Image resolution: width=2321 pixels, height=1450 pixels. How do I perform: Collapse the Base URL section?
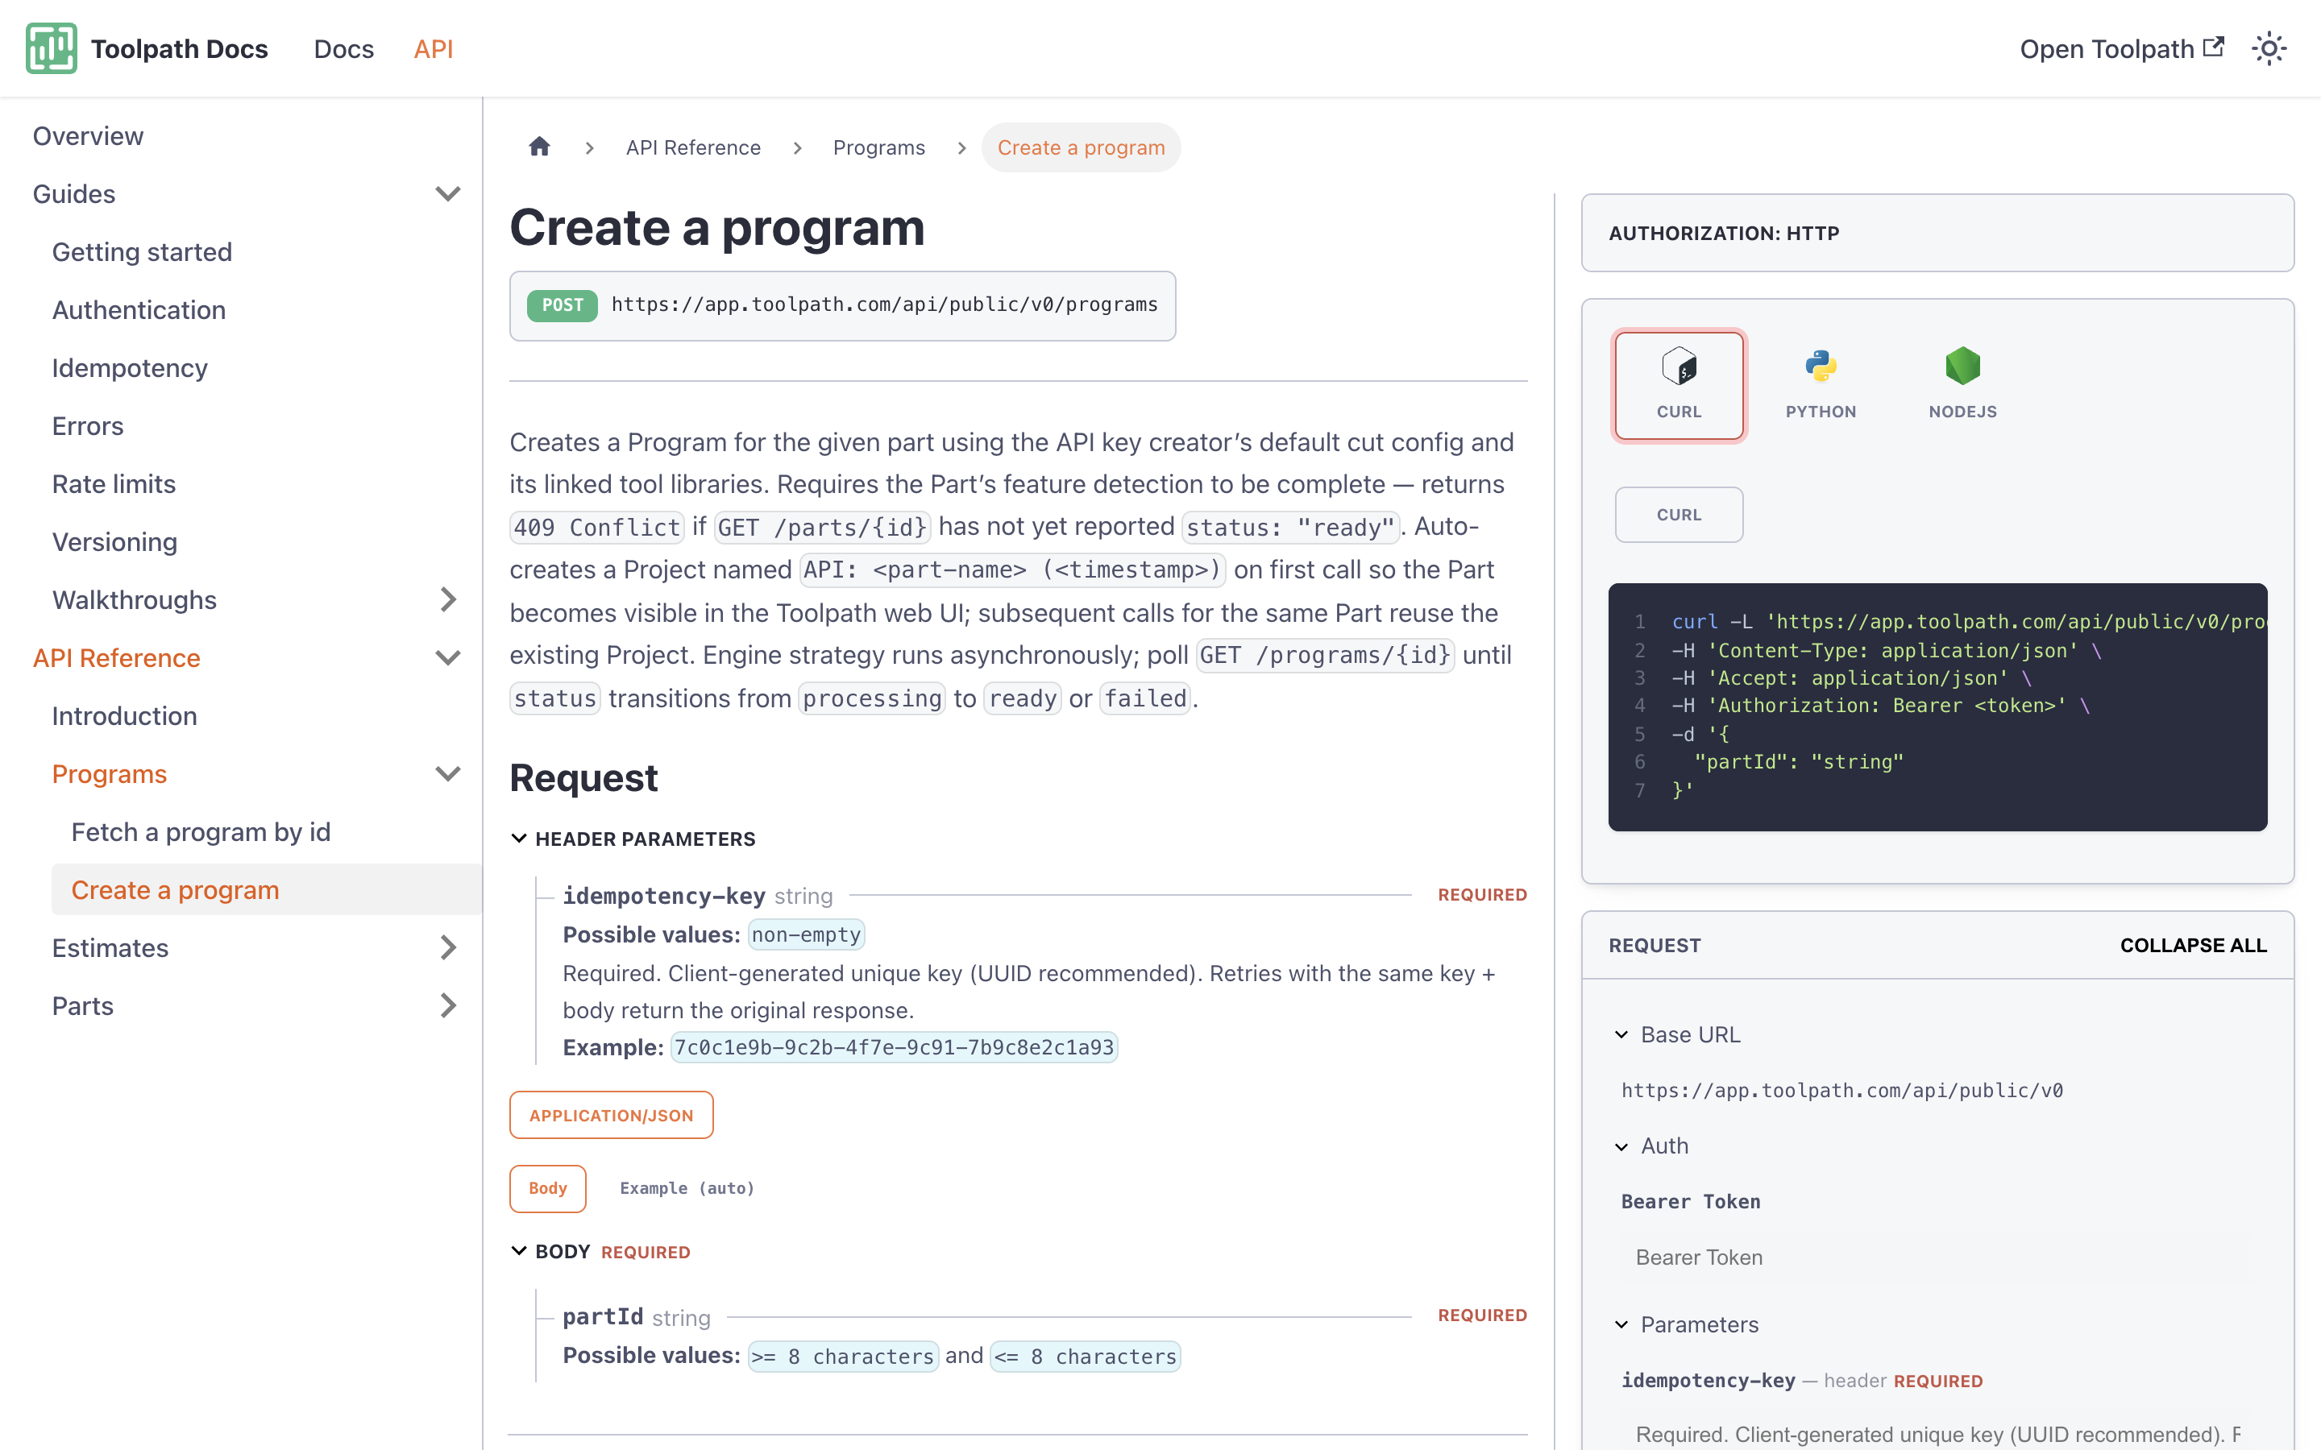pyautogui.click(x=1680, y=1035)
